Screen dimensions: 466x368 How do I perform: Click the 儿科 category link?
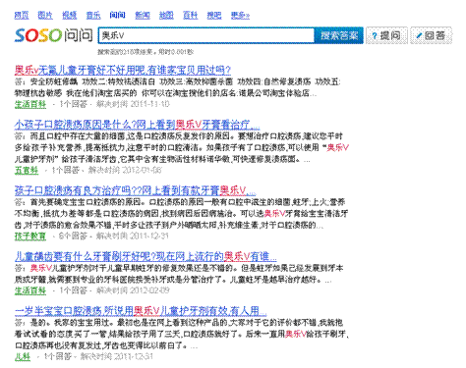pyautogui.click(x=23, y=356)
